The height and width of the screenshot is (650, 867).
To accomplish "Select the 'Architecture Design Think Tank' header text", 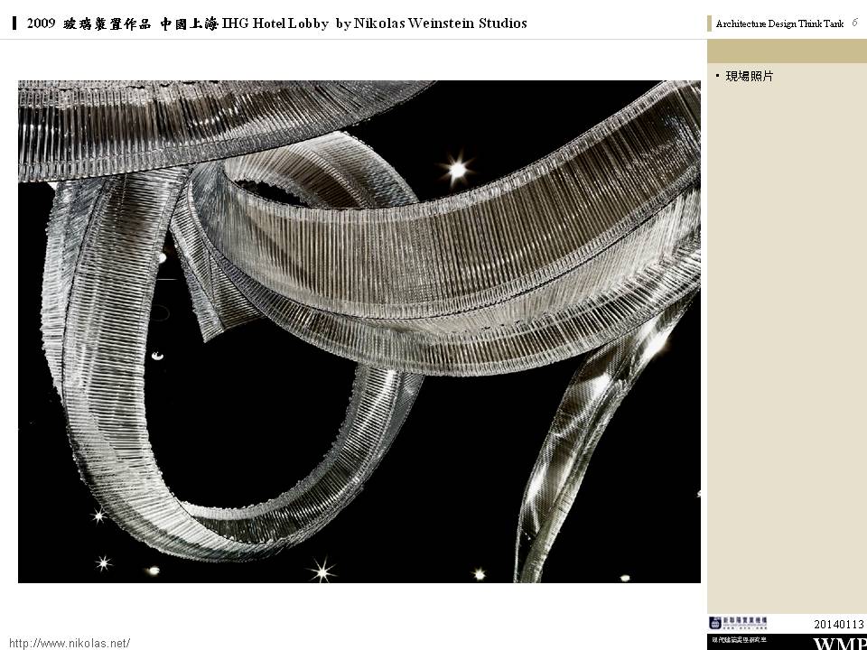I will 779,24.
